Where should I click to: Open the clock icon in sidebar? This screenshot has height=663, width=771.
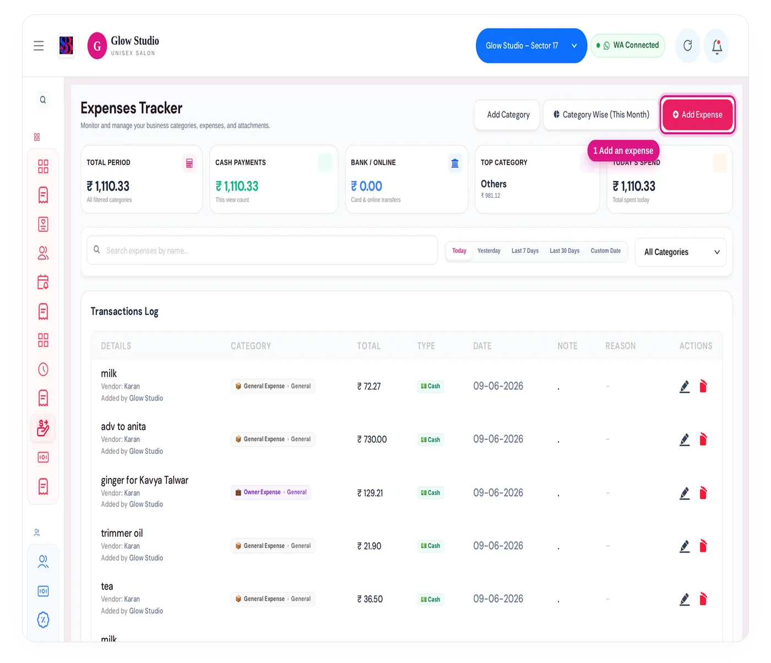[43, 369]
